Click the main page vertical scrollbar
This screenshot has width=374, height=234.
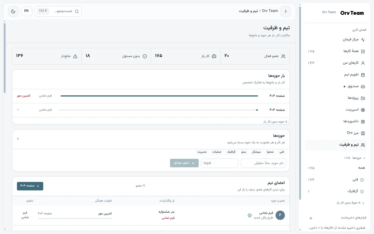(5, 58)
